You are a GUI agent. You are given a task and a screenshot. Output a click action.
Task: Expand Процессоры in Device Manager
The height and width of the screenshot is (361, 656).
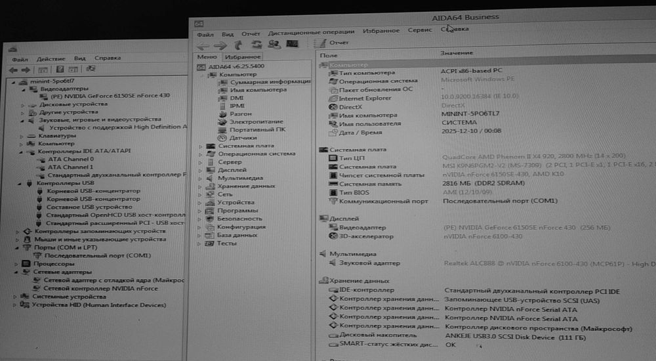tap(16, 265)
